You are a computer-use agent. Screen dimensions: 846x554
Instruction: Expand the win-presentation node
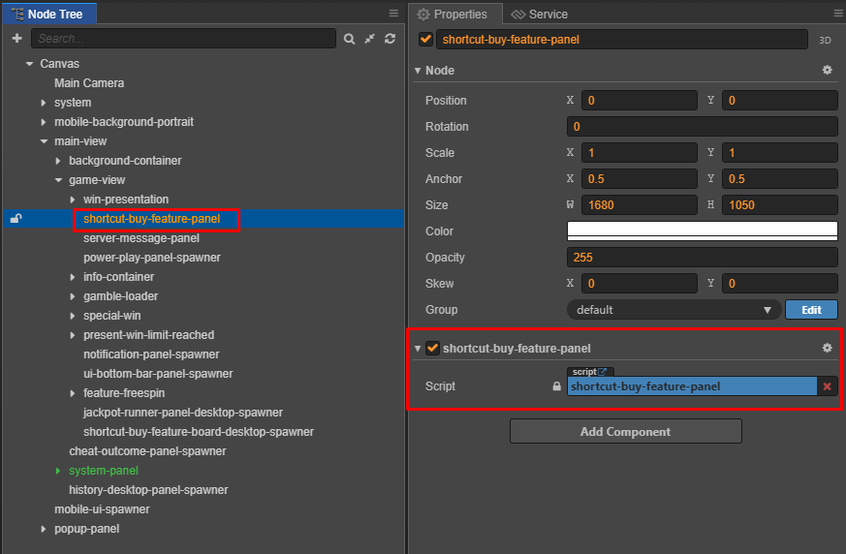point(73,200)
